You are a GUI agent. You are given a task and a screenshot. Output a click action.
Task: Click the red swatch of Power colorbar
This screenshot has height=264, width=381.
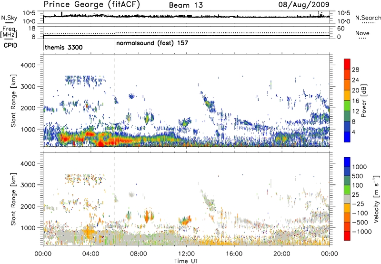(347, 64)
